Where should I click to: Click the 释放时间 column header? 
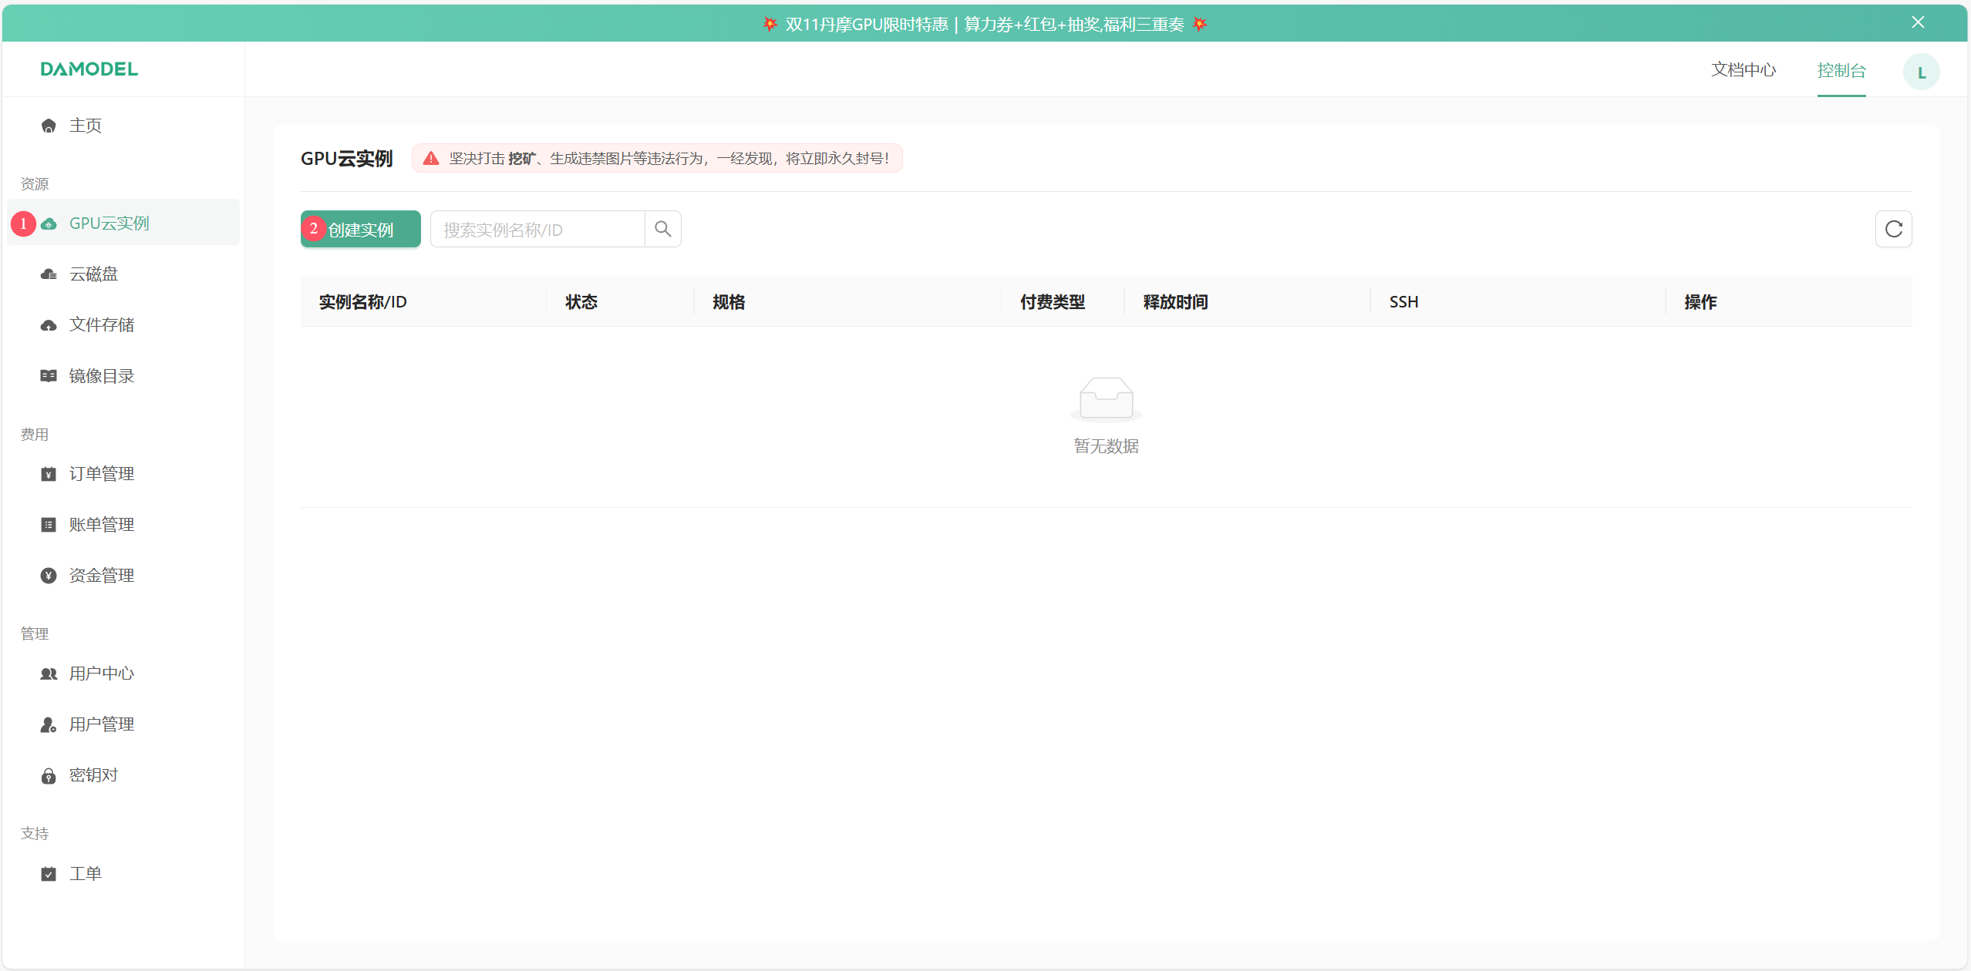pyautogui.click(x=1176, y=302)
